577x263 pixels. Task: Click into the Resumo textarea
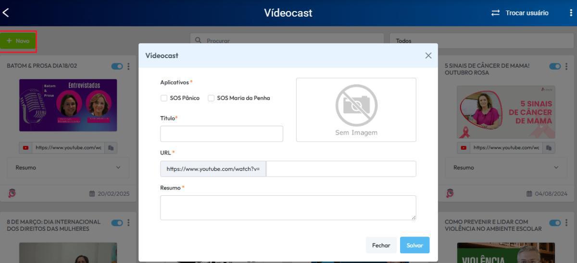point(288,208)
